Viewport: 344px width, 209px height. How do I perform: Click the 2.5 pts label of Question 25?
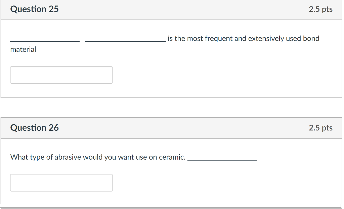click(x=320, y=9)
